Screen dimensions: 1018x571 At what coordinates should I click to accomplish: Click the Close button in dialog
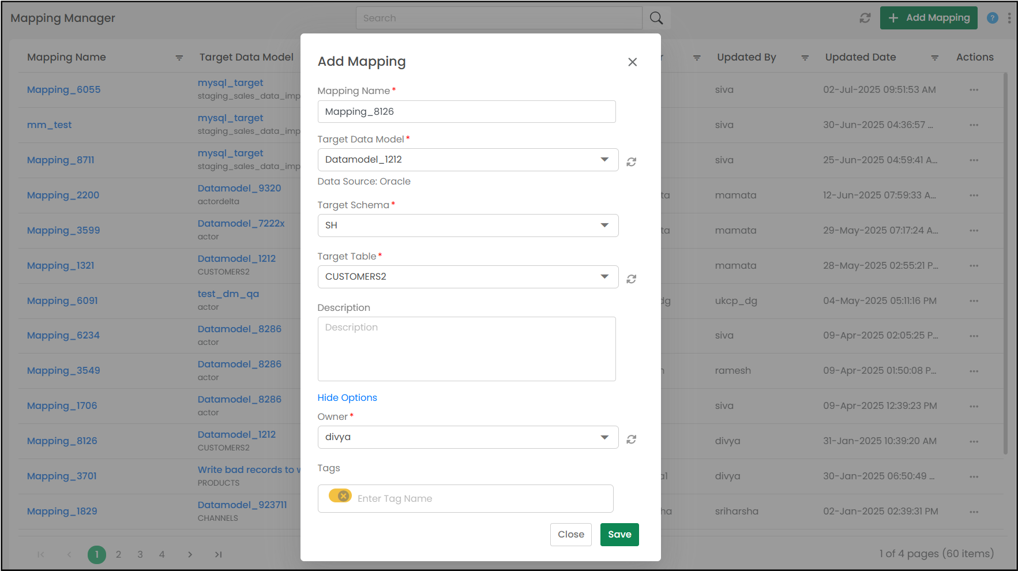pos(570,535)
